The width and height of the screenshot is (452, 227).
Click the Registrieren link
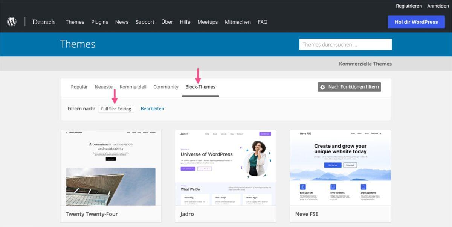409,6
